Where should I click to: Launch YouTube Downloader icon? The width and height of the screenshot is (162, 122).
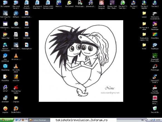[x=155, y=89]
